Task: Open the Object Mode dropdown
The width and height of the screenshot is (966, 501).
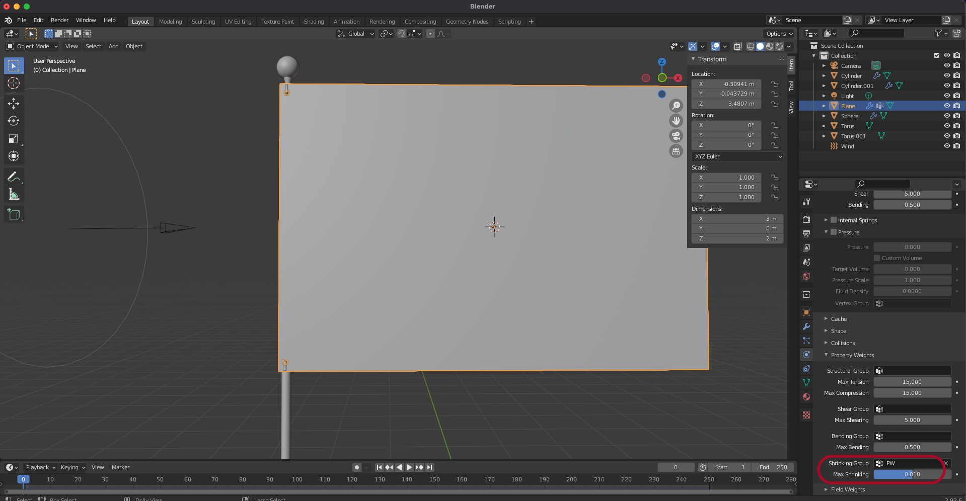Action: 32,46
